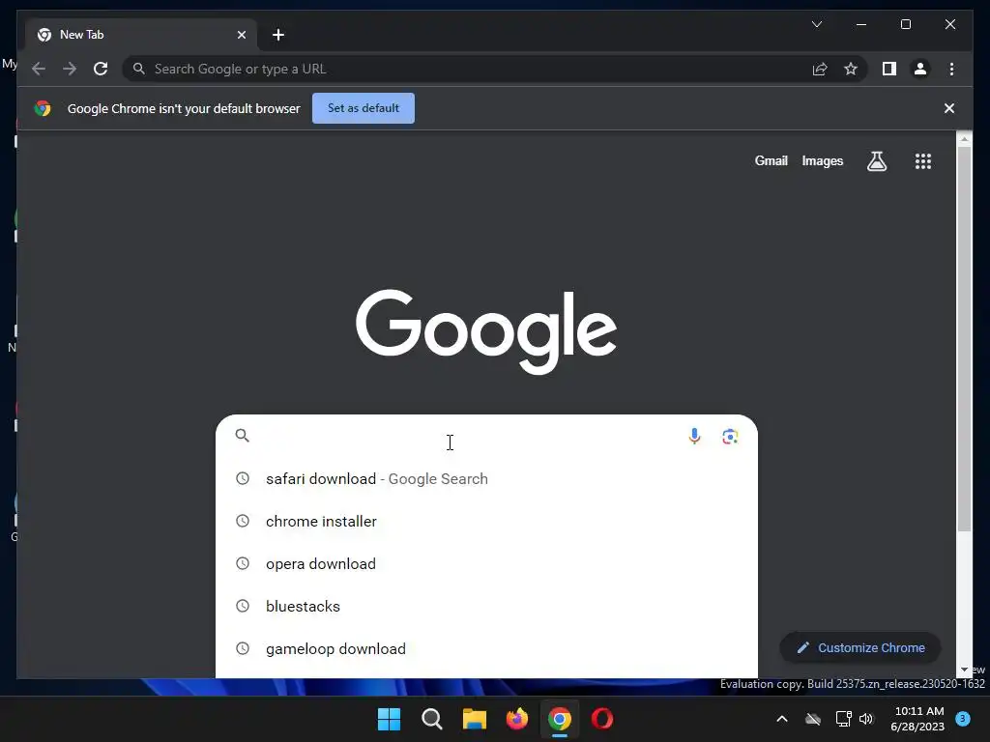
Task: Open File Explorer from the taskbar
Action: (x=474, y=719)
